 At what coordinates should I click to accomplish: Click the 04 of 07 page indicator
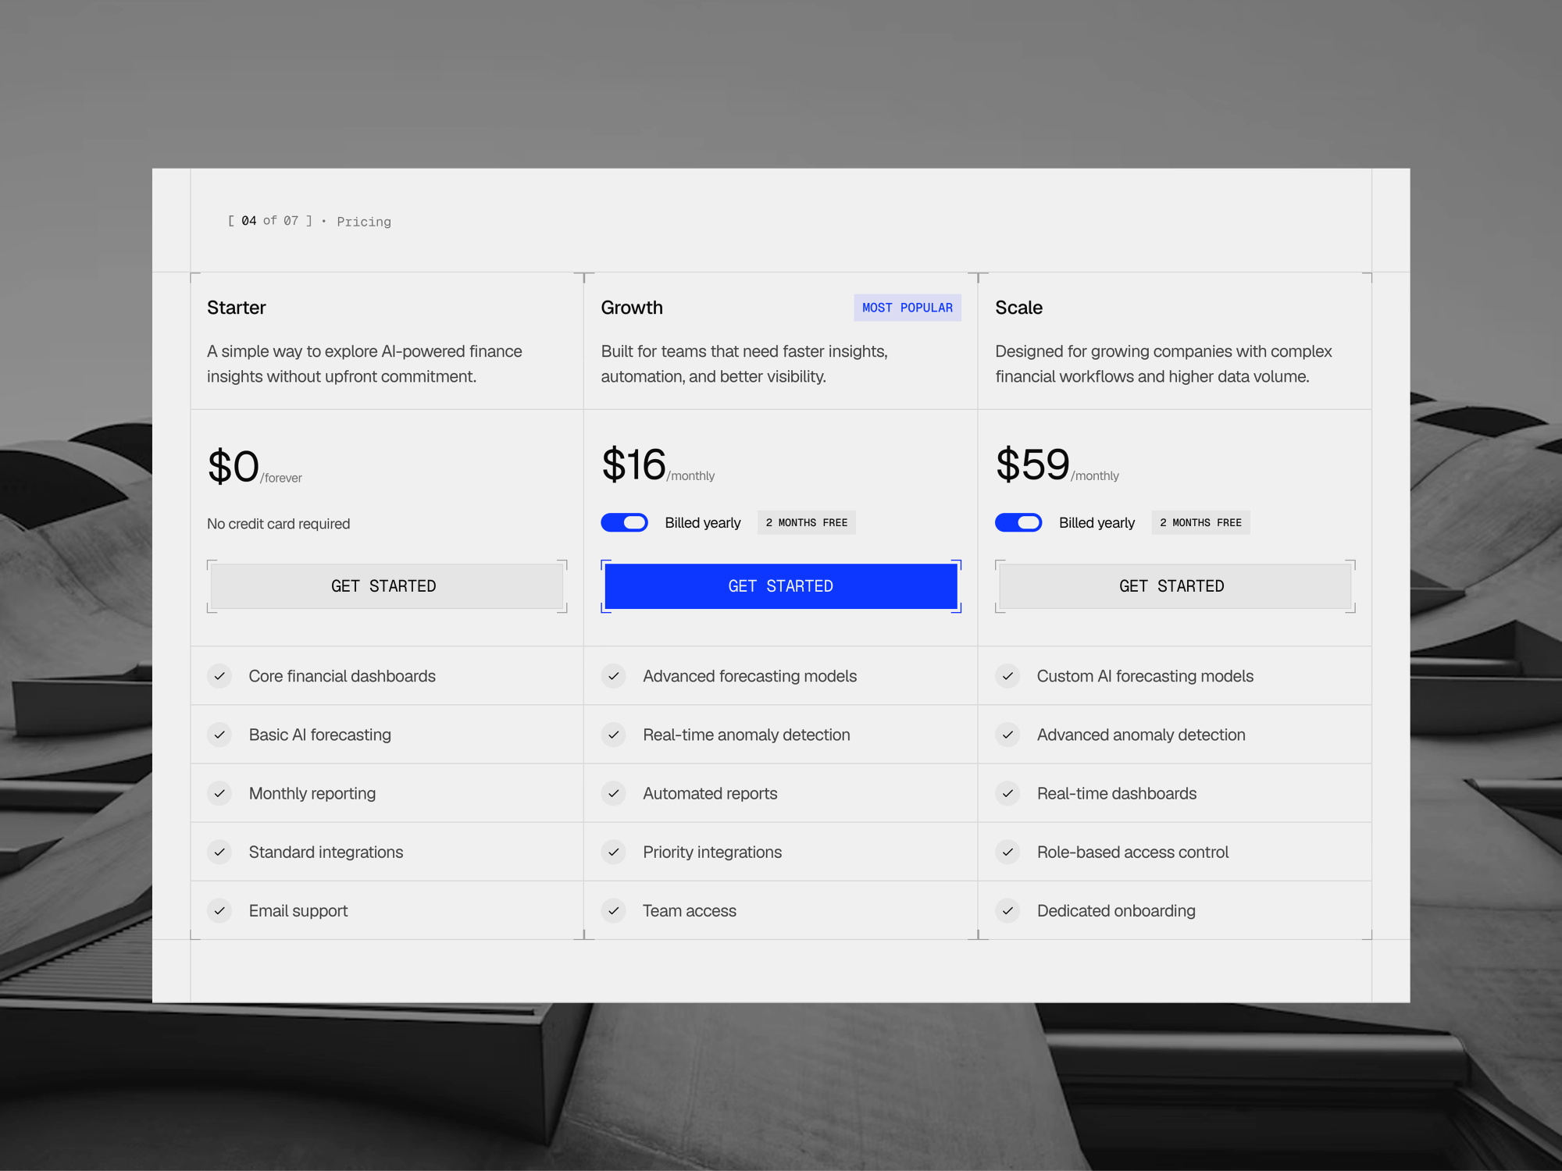tap(269, 221)
